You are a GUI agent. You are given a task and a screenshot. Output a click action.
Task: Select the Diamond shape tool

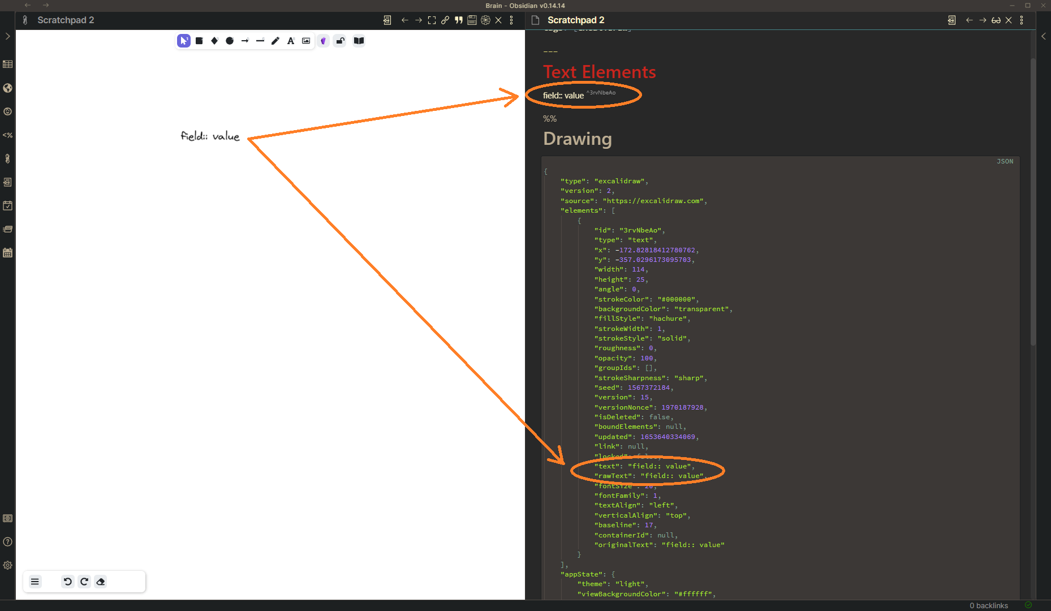214,41
